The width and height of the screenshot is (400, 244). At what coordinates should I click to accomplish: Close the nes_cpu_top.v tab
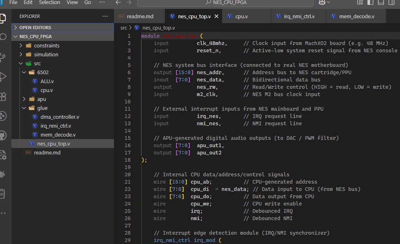(216, 16)
